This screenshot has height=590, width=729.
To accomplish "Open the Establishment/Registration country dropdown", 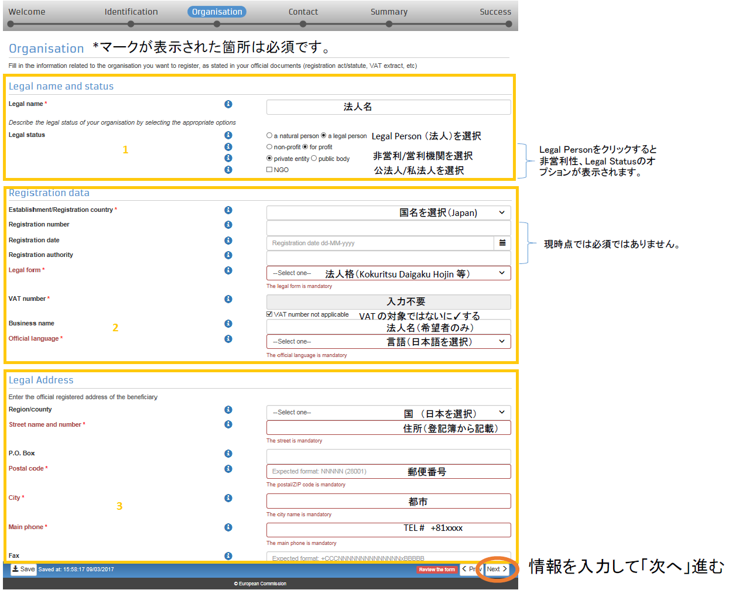I will [388, 212].
